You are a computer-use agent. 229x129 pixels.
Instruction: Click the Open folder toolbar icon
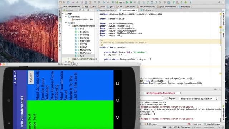(60, 2)
